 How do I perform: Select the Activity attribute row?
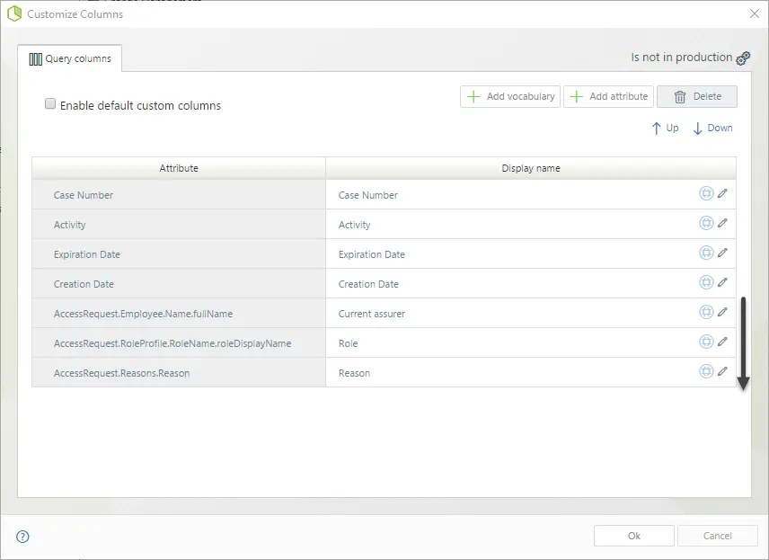(179, 225)
